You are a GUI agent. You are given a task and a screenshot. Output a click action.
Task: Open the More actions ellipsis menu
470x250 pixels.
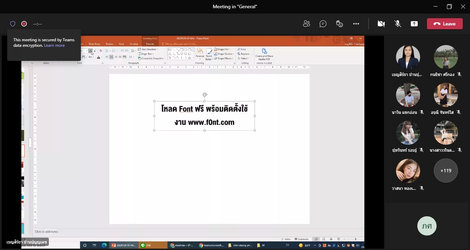pyautogui.click(x=356, y=24)
